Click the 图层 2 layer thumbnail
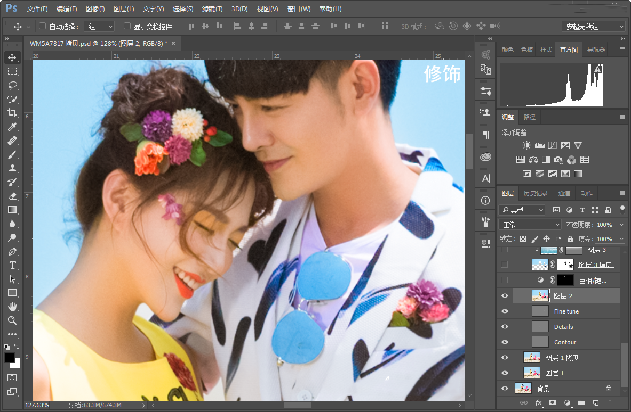This screenshot has height=412, width=631. tap(540, 296)
